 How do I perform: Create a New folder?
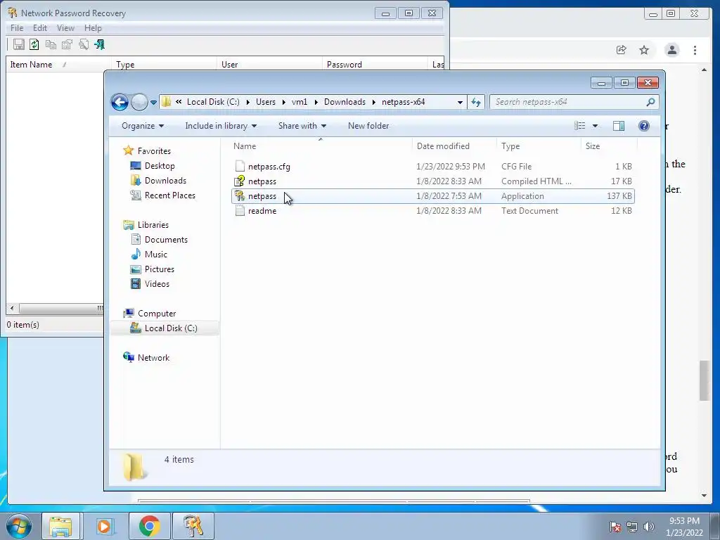click(368, 126)
